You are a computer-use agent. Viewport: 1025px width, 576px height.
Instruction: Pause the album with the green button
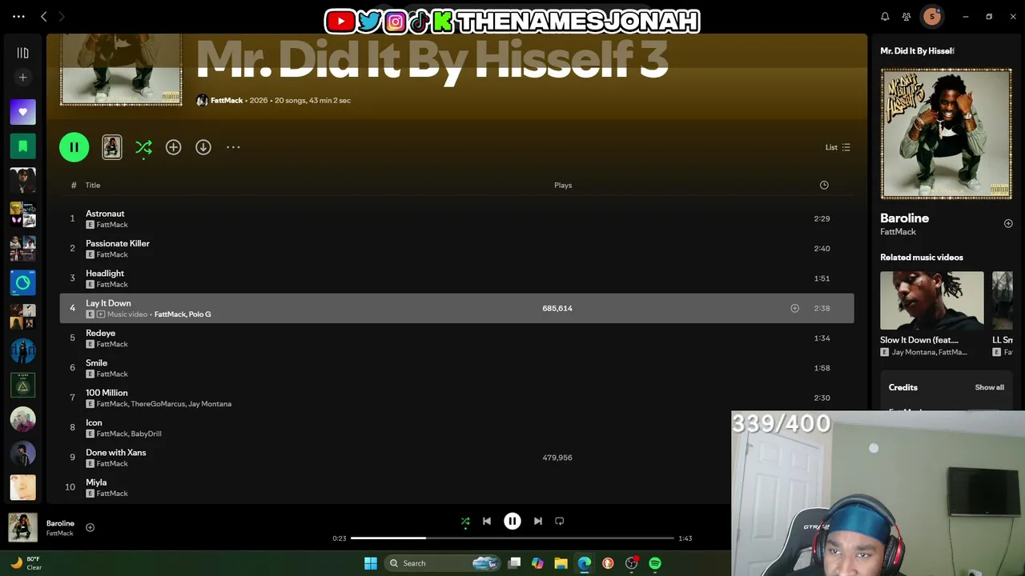74,147
